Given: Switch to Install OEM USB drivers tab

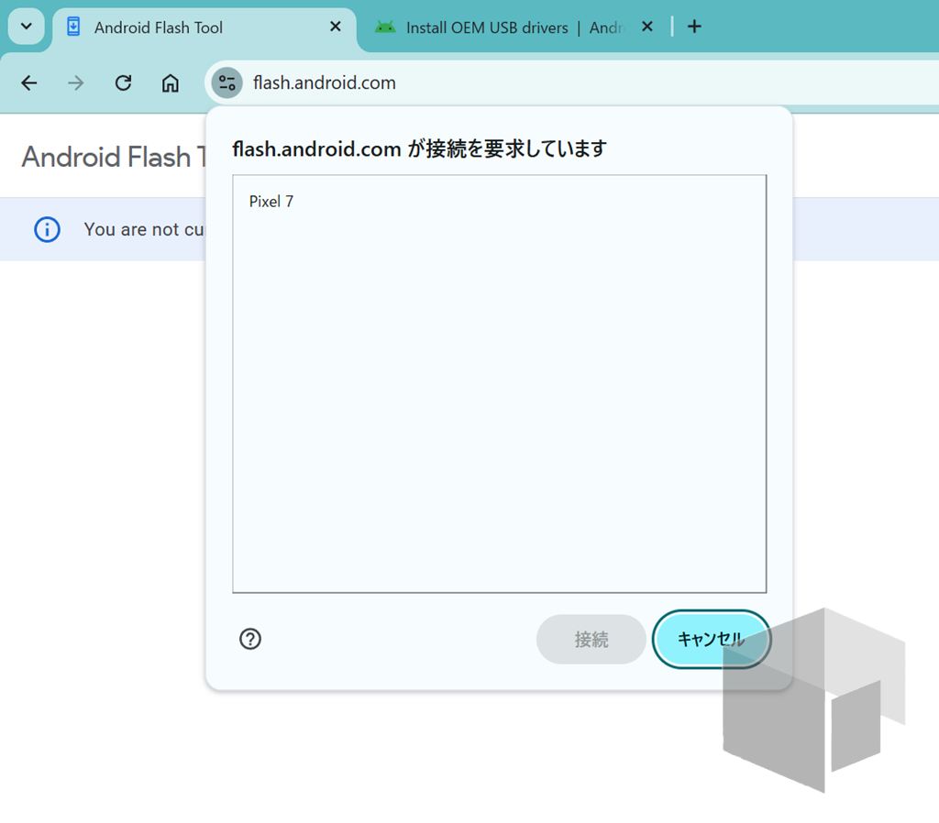Looking at the screenshot, I should (x=512, y=27).
